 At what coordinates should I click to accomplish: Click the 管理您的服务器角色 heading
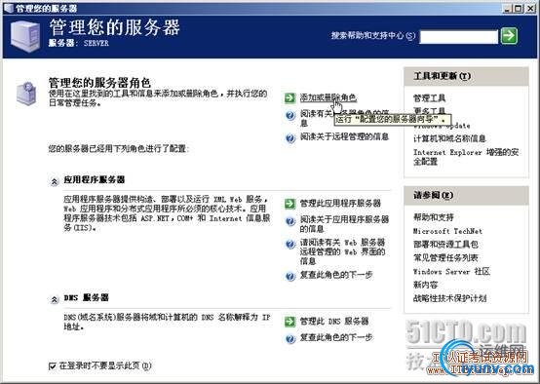[x=99, y=82]
